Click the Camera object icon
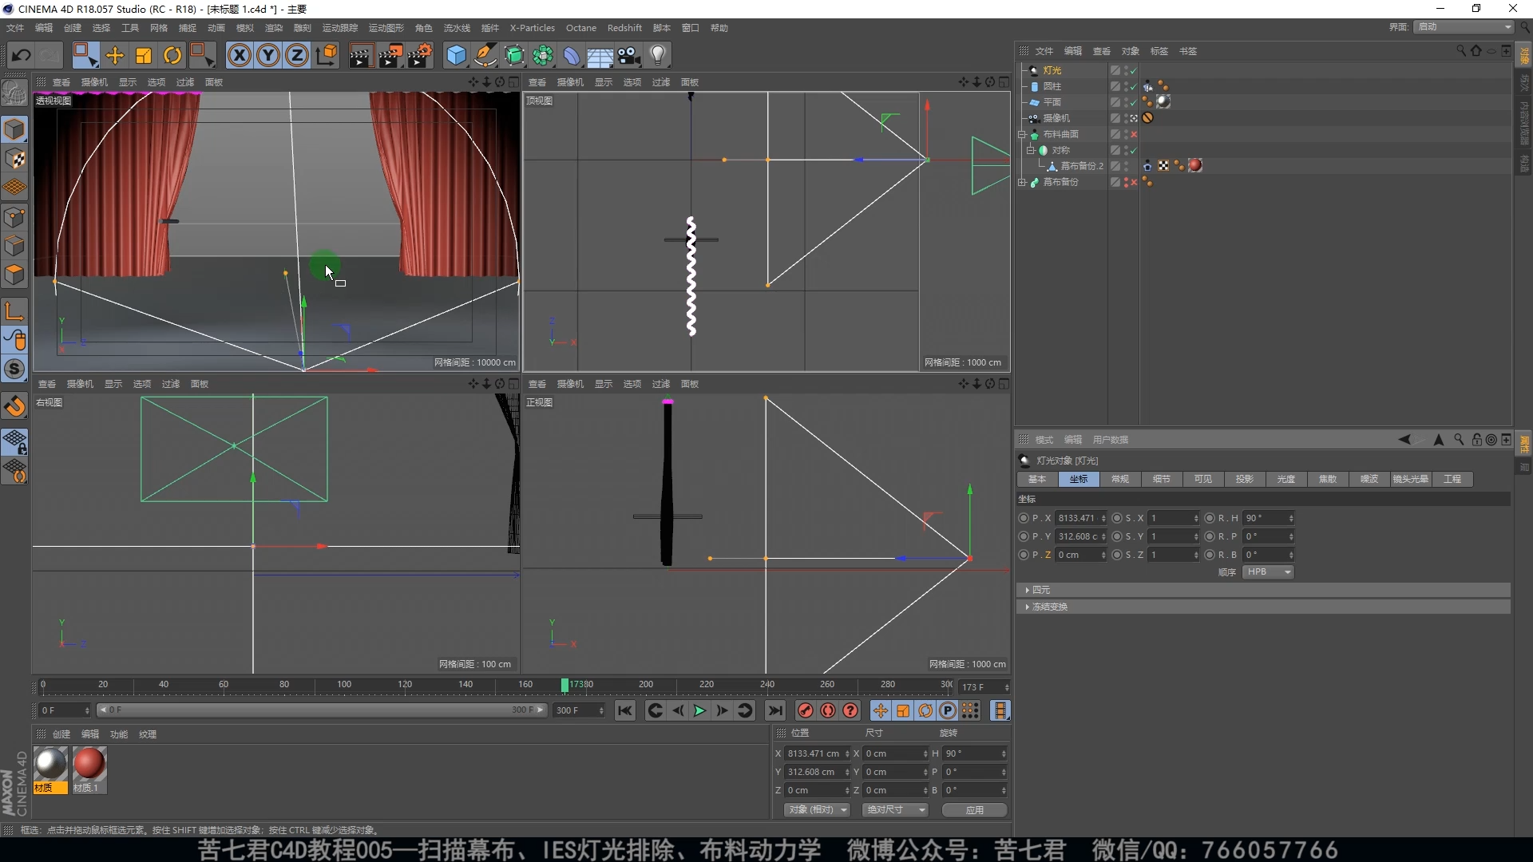Screen dimensions: 1533x862 [629, 55]
